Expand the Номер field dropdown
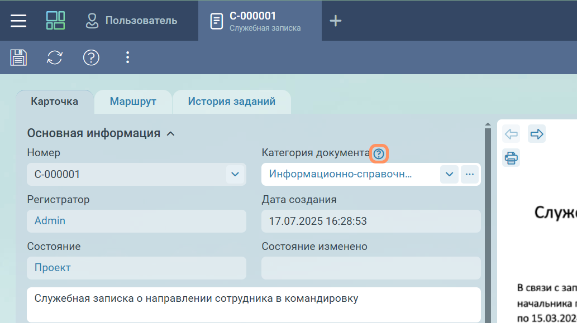 pyautogui.click(x=235, y=175)
